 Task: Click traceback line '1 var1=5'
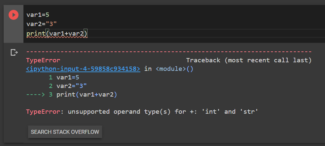pos(64,77)
